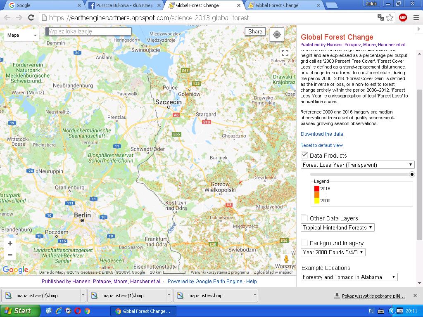Launch Opera from the quick launch bar
The image size is (423, 317).
click(78, 311)
